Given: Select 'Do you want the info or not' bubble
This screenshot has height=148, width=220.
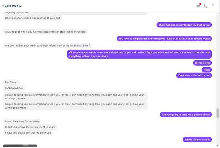Looking at the screenshot, I should pyautogui.click(x=194, y=75).
